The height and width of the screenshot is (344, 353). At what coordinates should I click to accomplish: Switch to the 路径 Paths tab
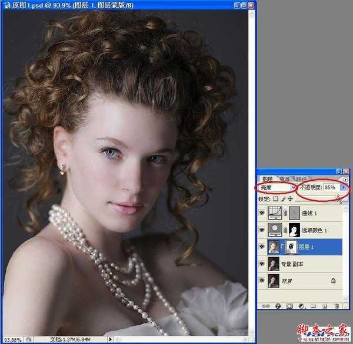coord(301,179)
